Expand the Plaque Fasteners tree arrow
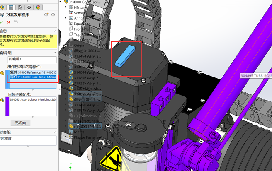This screenshot has width=272, height=171. pyautogui.click(x=66, y=137)
